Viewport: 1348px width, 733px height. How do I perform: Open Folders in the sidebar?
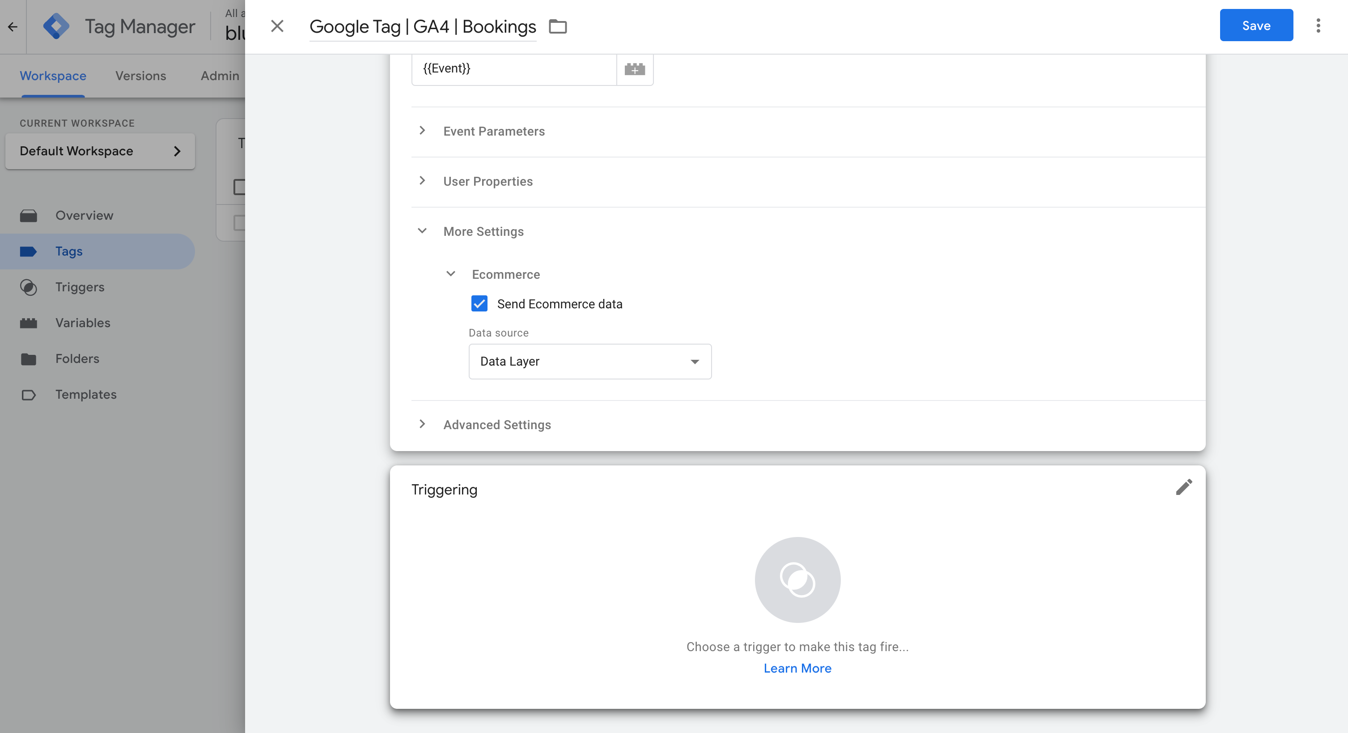pyautogui.click(x=97, y=358)
